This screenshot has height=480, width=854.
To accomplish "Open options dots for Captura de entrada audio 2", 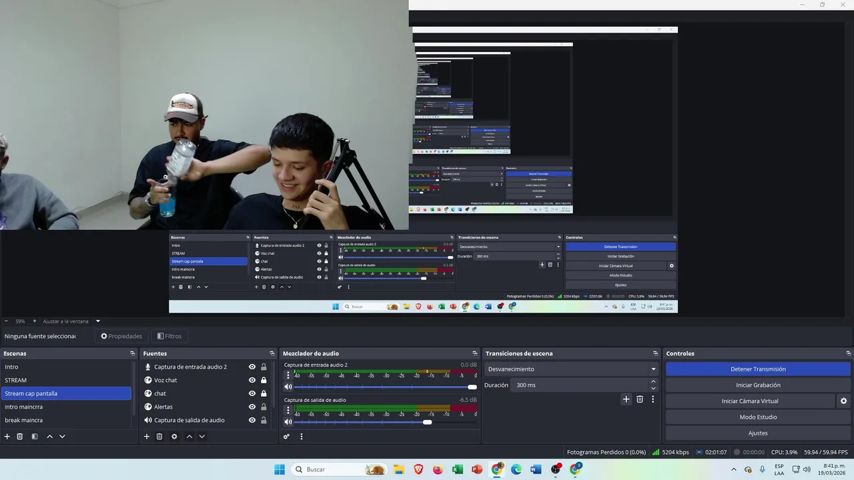I will 288,375.
